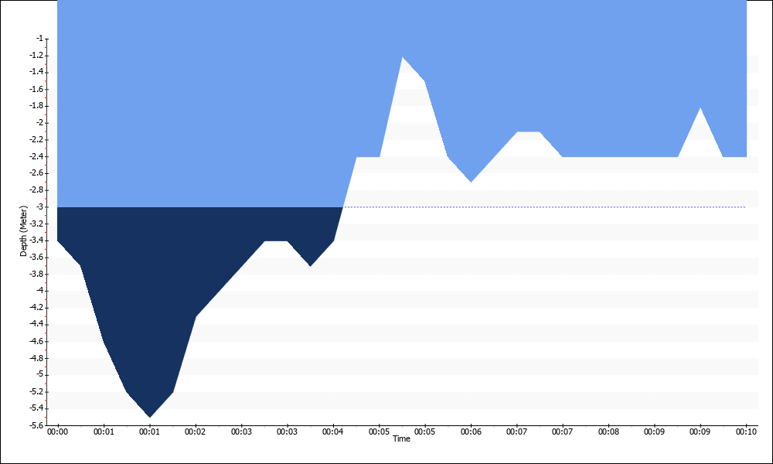
Task: Select the -3 depth axis label
Action: click(40, 206)
